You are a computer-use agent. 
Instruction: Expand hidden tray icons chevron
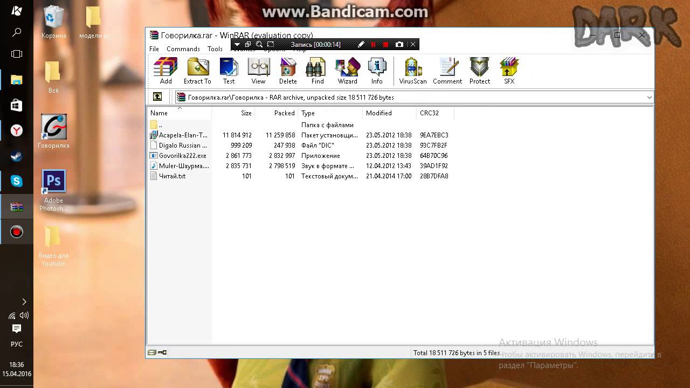click(24, 302)
